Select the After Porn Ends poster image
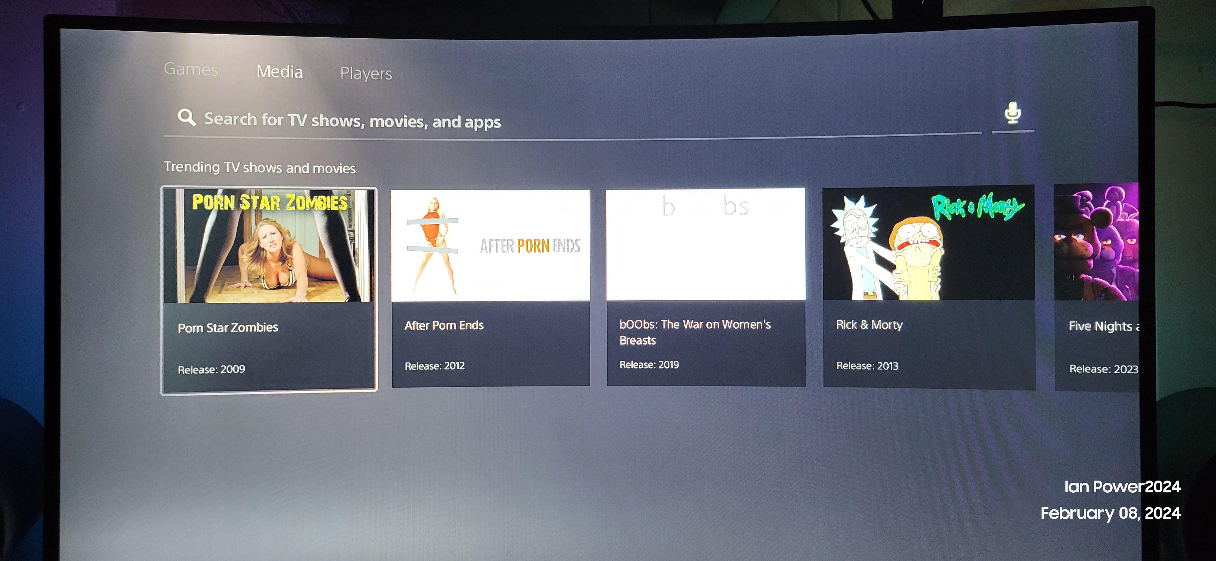 tap(490, 246)
